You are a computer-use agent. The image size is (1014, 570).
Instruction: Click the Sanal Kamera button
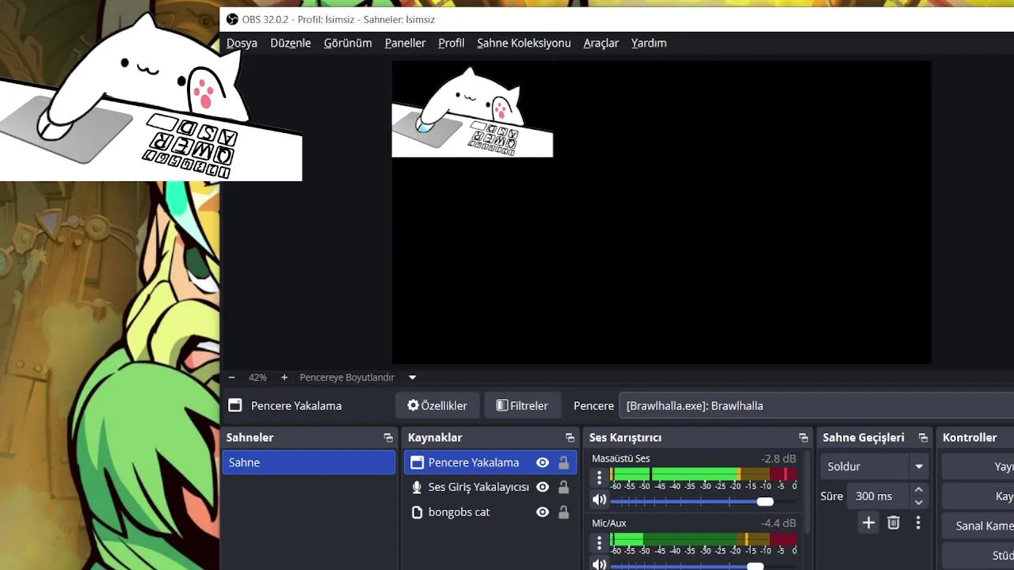coord(979,526)
